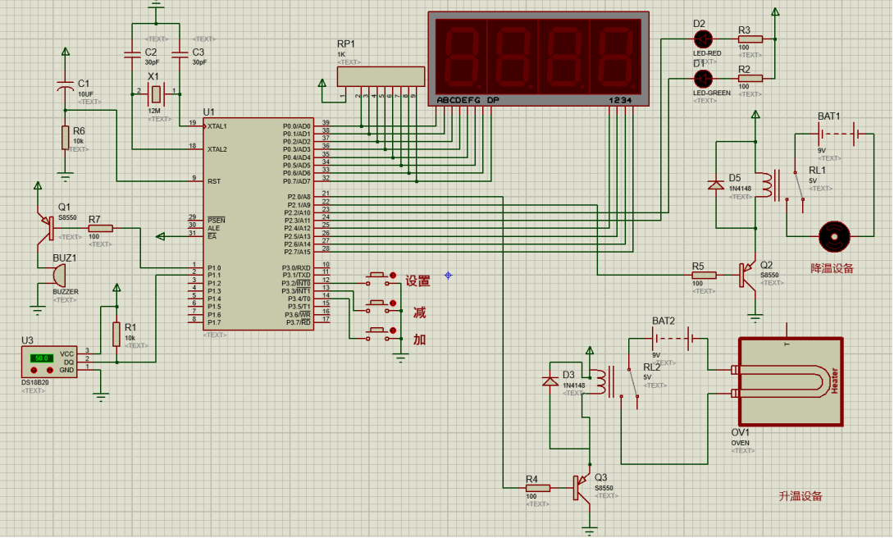The height and width of the screenshot is (538, 894).
Task: Select resistor R3 beside the red LED
Action: (x=750, y=39)
